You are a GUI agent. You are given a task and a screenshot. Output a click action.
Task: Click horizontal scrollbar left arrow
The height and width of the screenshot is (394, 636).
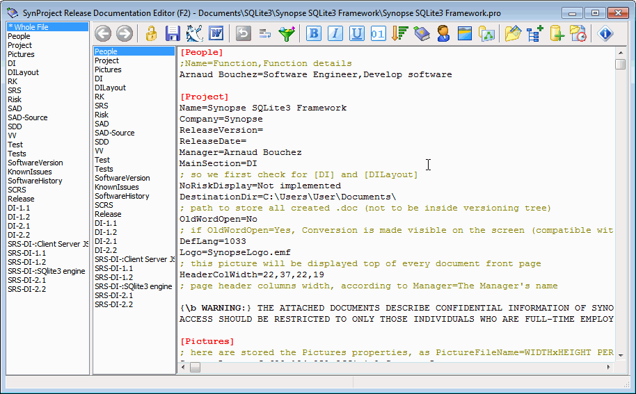click(x=183, y=368)
